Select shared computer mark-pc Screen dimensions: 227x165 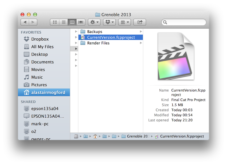[x=44, y=124]
